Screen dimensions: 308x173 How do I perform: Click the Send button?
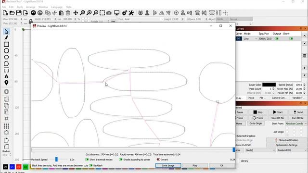point(298,112)
